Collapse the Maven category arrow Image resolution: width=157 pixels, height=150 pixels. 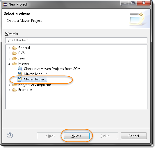tap(9, 64)
